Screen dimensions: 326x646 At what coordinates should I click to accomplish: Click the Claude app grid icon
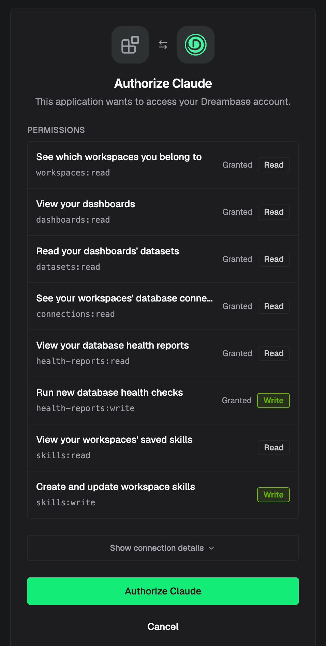pyautogui.click(x=130, y=45)
